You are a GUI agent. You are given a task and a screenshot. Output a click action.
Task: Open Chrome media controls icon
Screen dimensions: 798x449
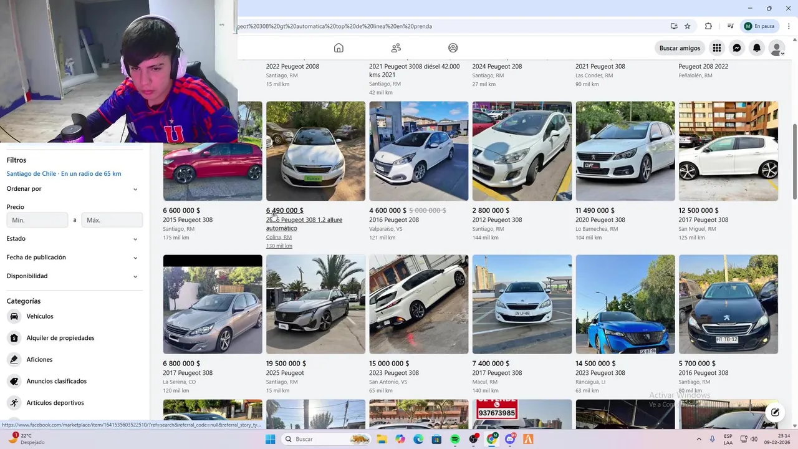pyautogui.click(x=730, y=26)
